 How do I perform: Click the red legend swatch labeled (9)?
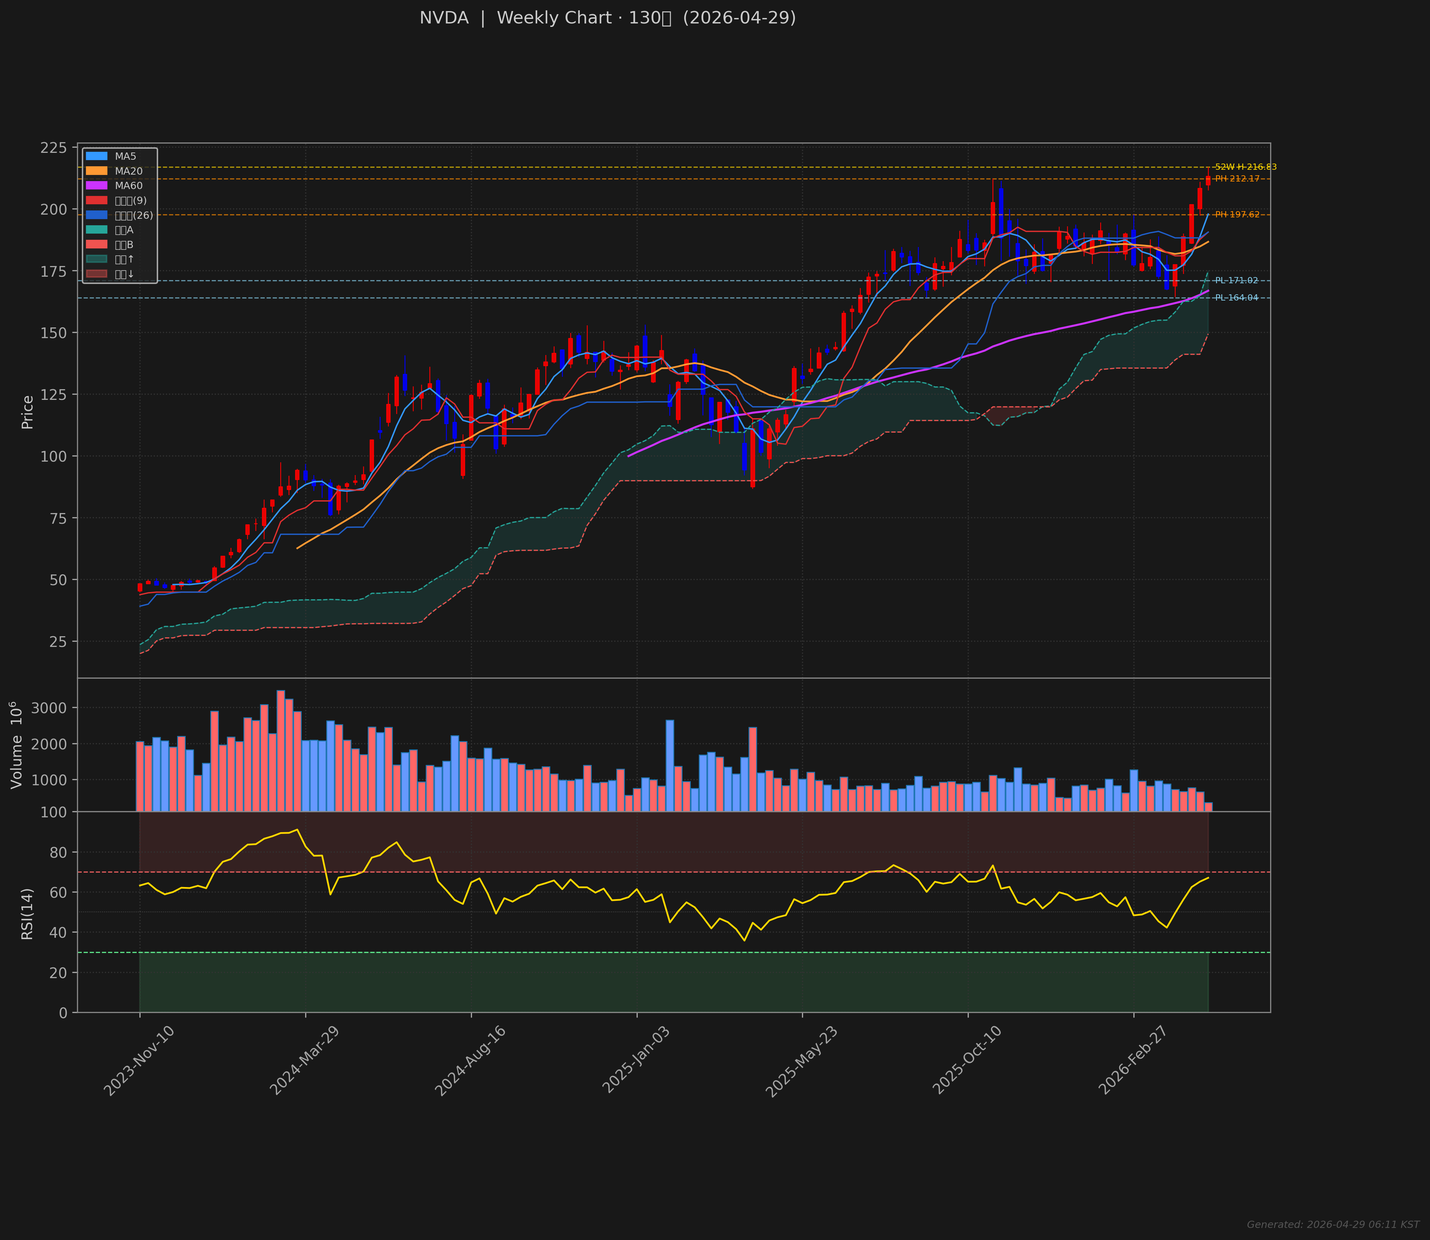pos(96,201)
